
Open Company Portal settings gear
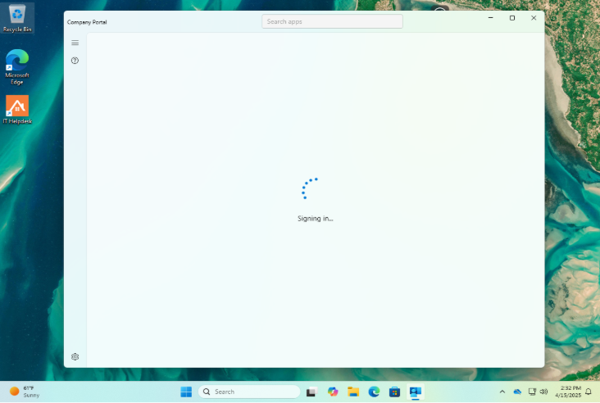75,357
